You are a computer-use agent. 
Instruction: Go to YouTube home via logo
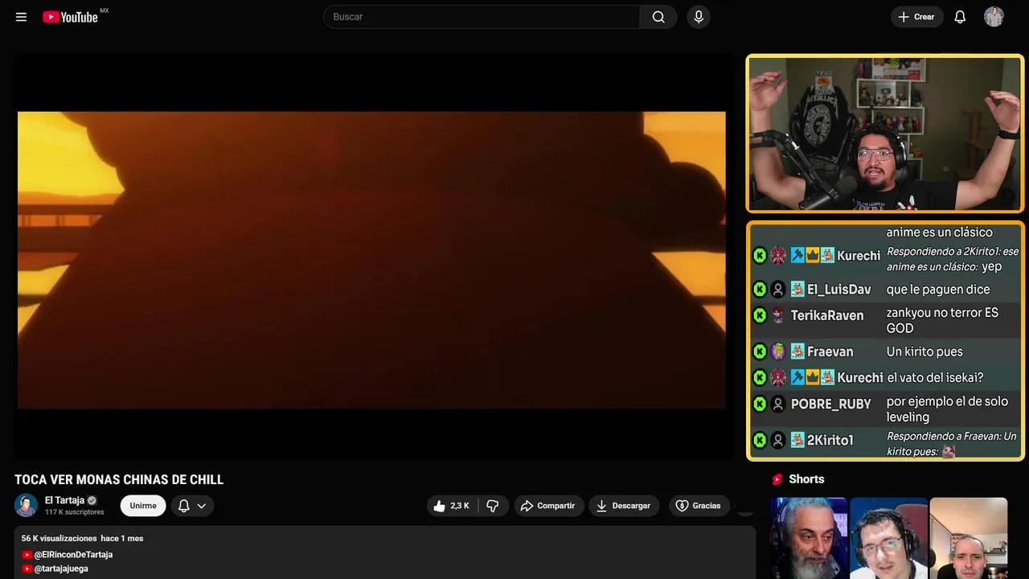70,17
